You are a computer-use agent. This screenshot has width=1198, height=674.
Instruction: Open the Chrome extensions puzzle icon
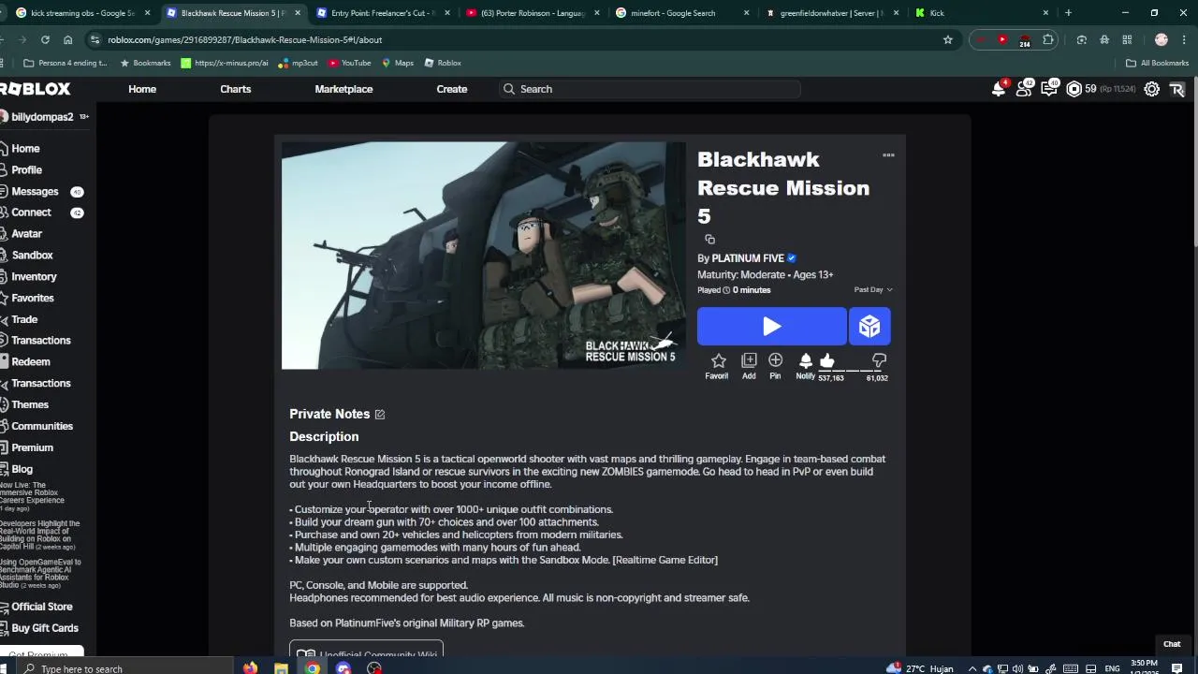1047,39
